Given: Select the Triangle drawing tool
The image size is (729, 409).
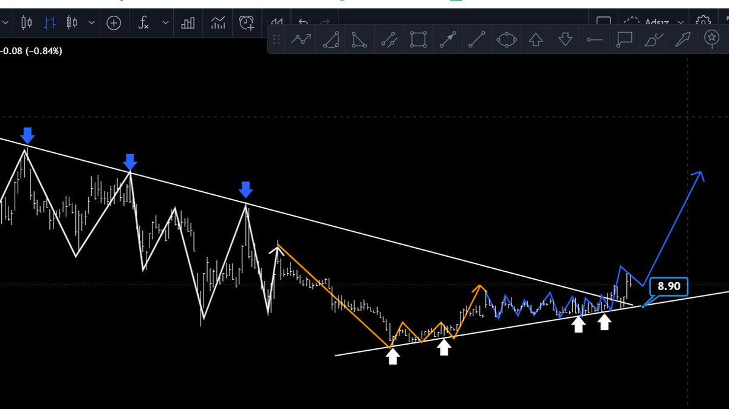Looking at the screenshot, I should pos(359,40).
